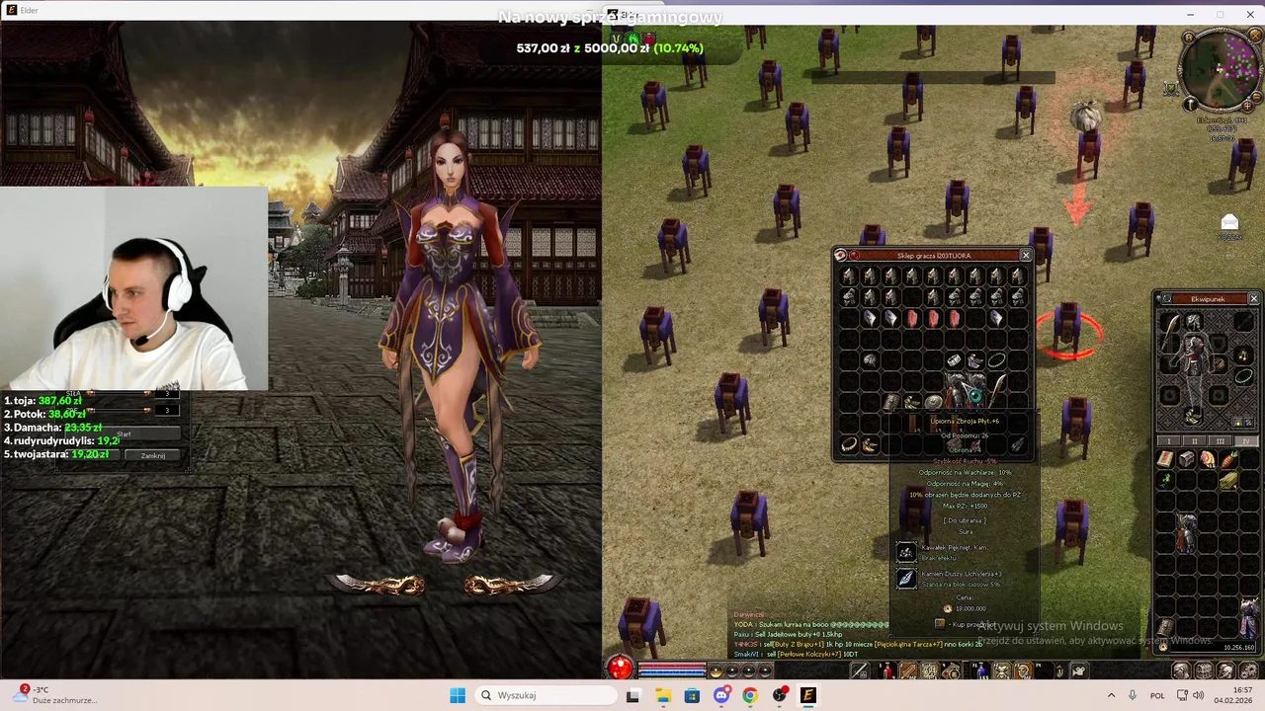The height and width of the screenshot is (711, 1265).
Task: Select the carrot item in inventory
Action: [x=1230, y=458]
